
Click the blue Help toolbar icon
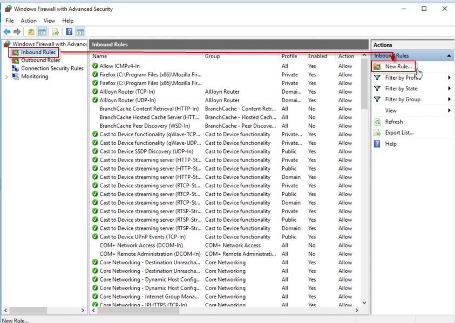click(x=69, y=32)
